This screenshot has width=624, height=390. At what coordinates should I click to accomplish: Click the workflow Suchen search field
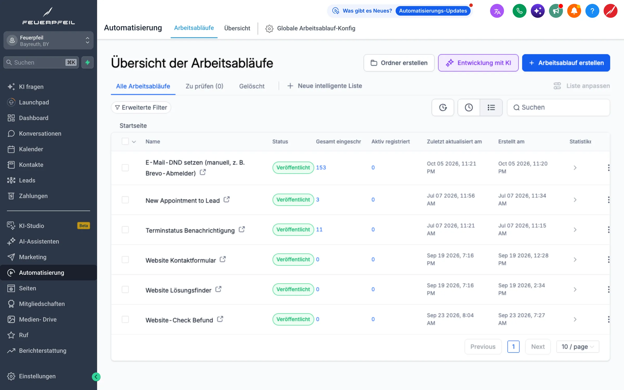558,107
